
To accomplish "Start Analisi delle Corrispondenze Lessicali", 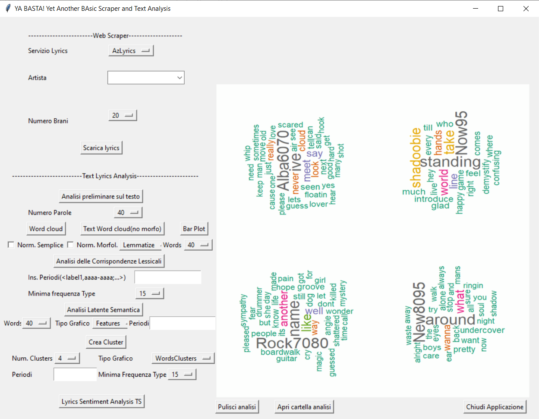I will (109, 261).
